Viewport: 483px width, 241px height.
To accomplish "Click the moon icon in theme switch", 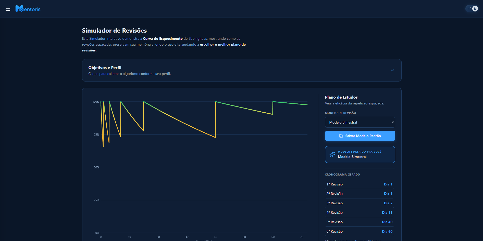I will (475, 9).
